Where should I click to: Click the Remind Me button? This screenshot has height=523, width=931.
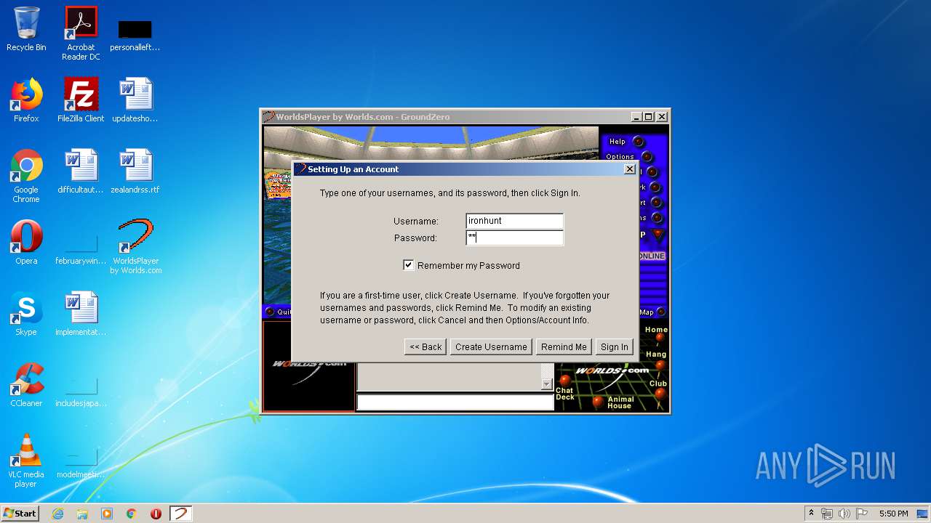tap(564, 347)
